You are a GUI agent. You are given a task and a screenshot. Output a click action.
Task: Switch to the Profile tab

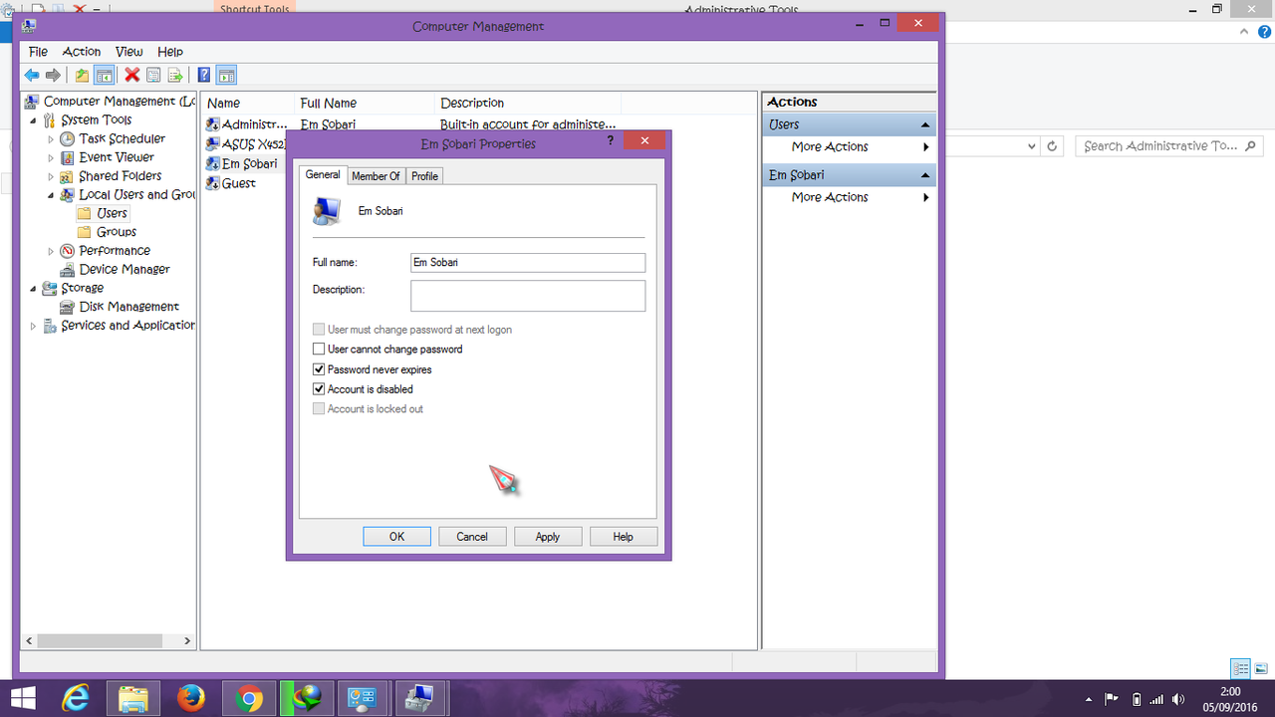click(x=425, y=176)
